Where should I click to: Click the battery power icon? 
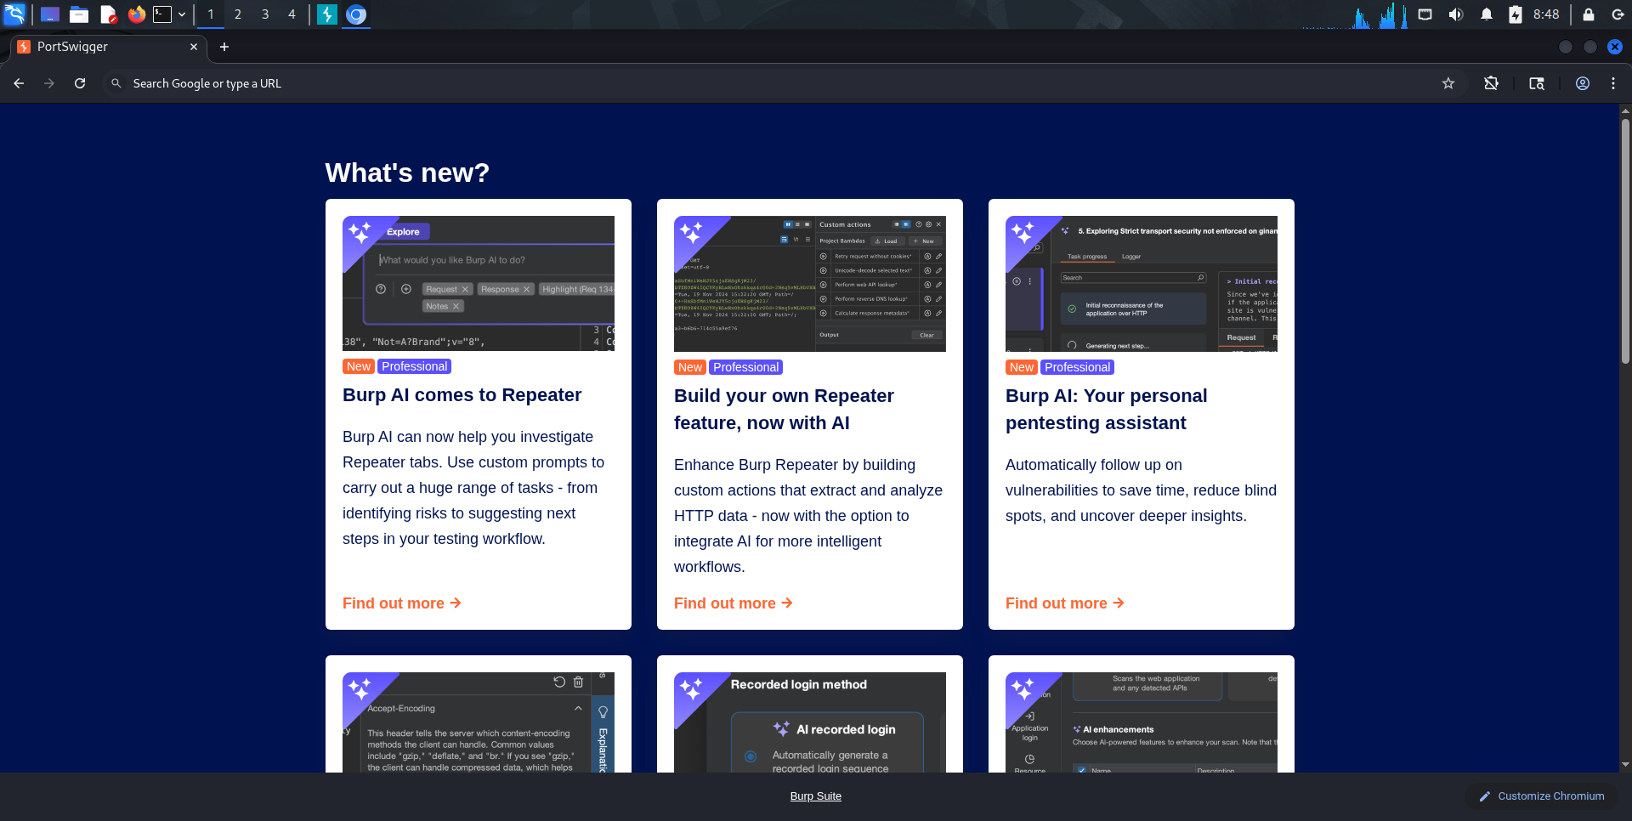coord(1516,14)
